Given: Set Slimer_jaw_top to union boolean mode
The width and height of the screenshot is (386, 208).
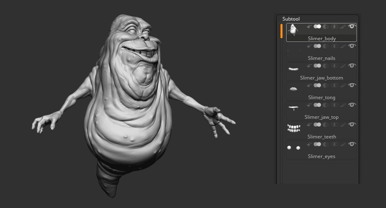Looking at the screenshot, I should 317,105.
